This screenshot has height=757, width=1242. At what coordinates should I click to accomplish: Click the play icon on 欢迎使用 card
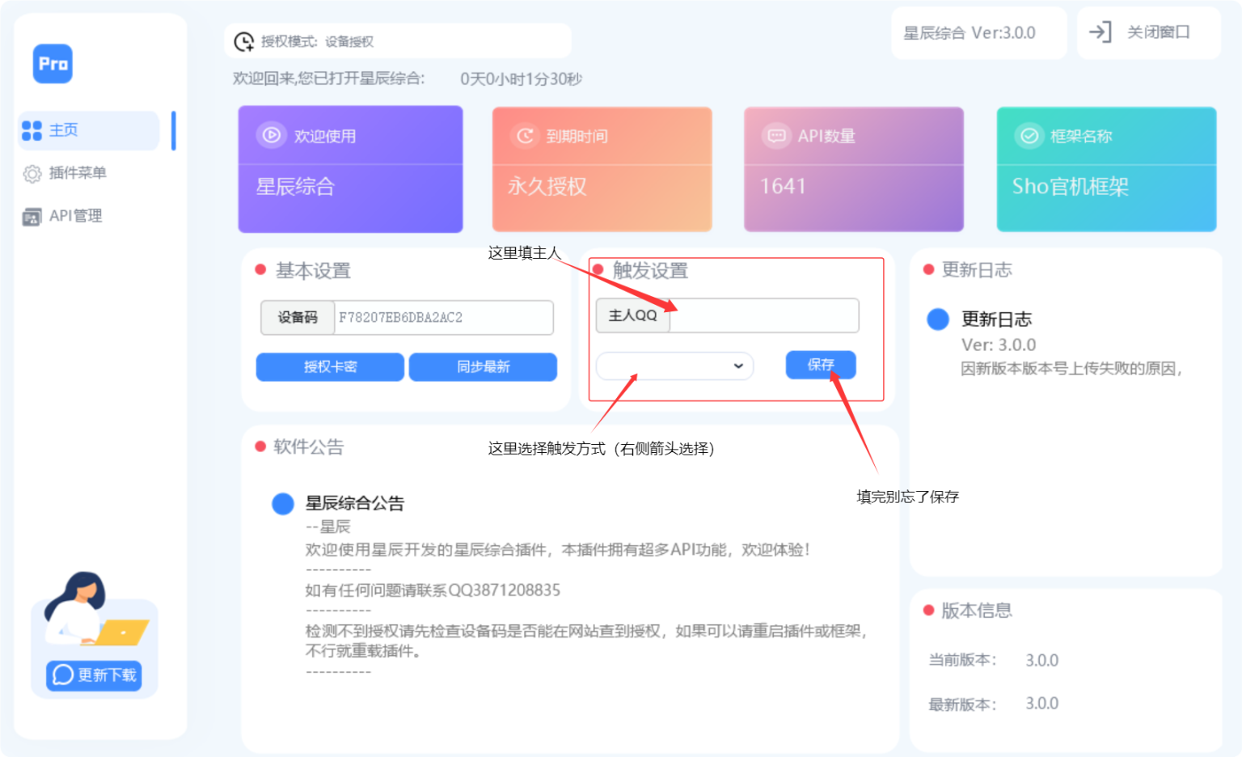[x=272, y=135]
